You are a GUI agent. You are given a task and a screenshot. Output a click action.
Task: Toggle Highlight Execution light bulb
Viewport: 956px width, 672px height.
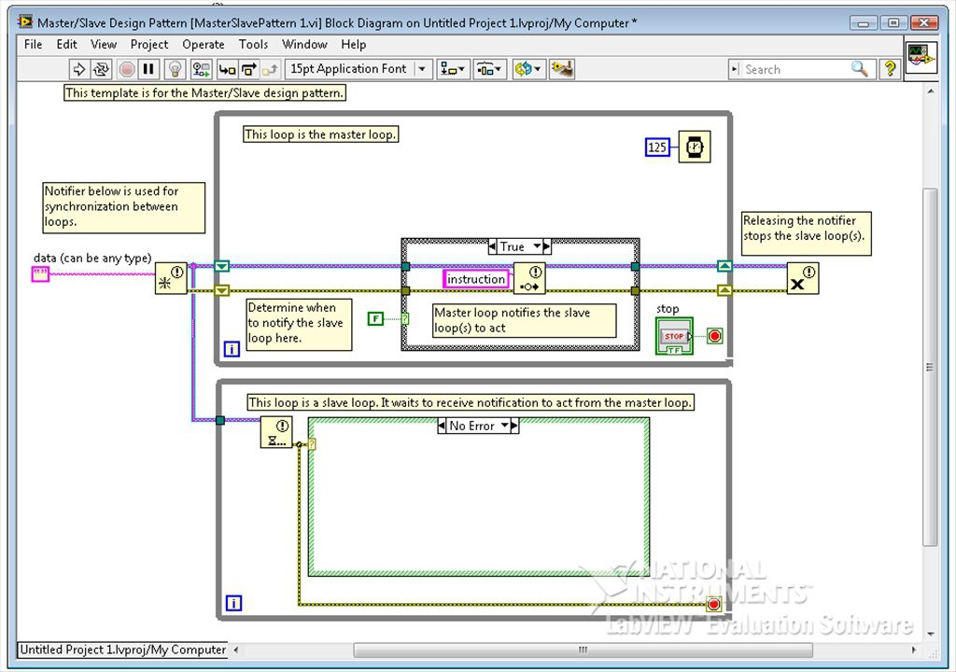[175, 69]
